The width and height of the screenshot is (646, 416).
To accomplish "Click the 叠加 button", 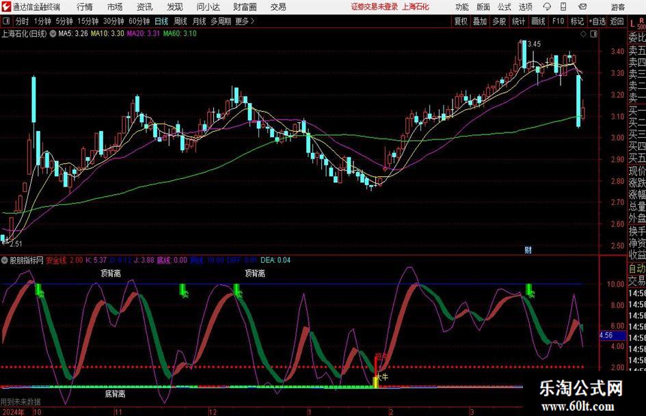I will [480, 21].
